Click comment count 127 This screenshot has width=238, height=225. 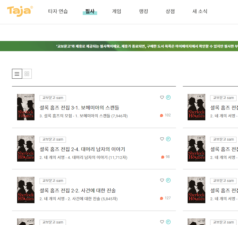(x=168, y=198)
